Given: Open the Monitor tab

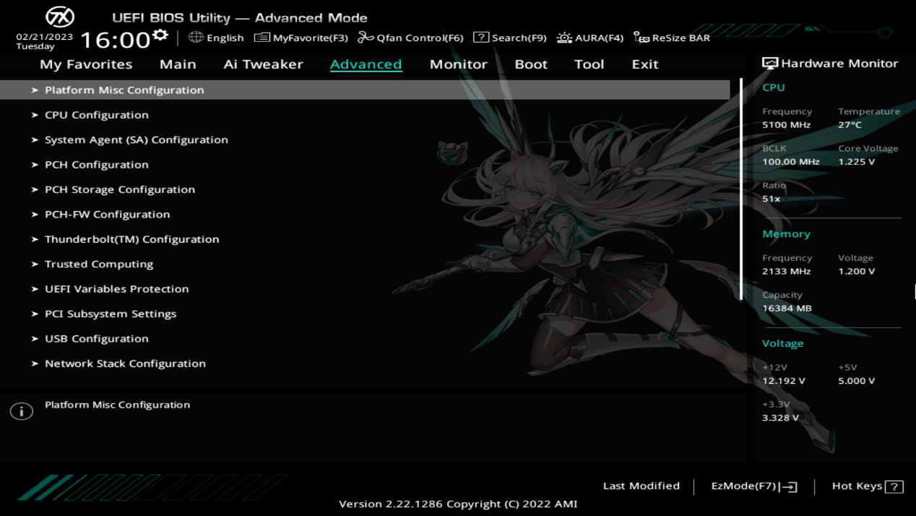Looking at the screenshot, I should click(x=458, y=64).
